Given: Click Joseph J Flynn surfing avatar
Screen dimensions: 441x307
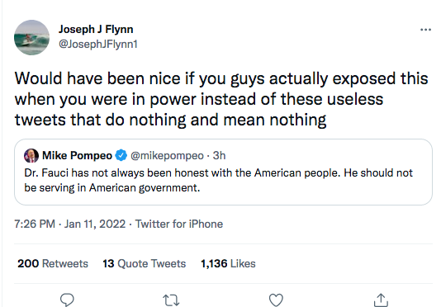Looking at the screenshot, I should click(31, 37).
